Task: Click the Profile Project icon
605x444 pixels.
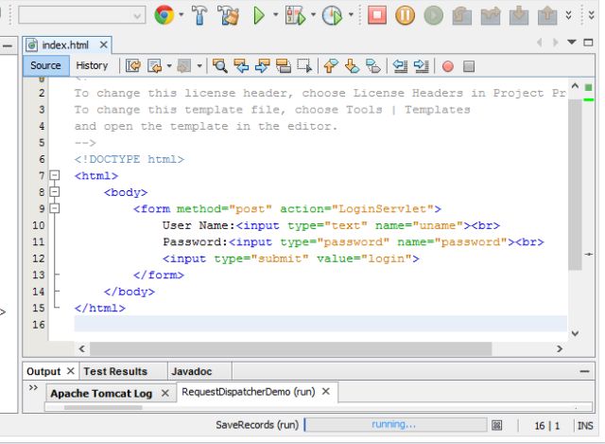Action: click(x=332, y=16)
